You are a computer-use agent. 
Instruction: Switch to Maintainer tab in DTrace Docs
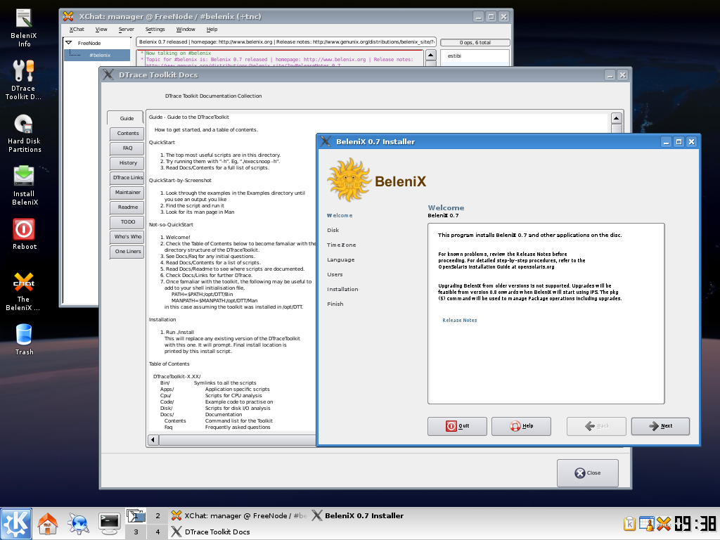pyautogui.click(x=127, y=192)
